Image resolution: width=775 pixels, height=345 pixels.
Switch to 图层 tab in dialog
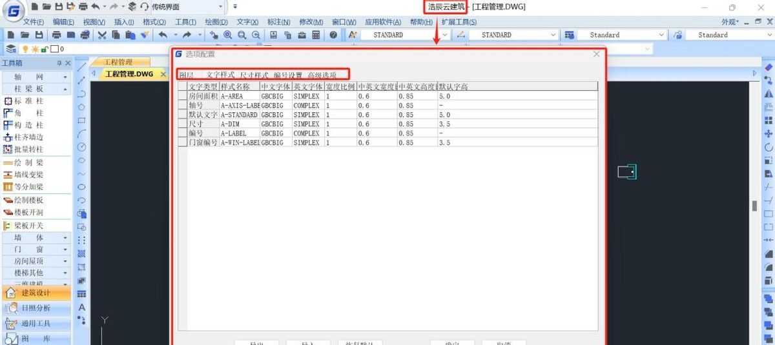[187, 75]
